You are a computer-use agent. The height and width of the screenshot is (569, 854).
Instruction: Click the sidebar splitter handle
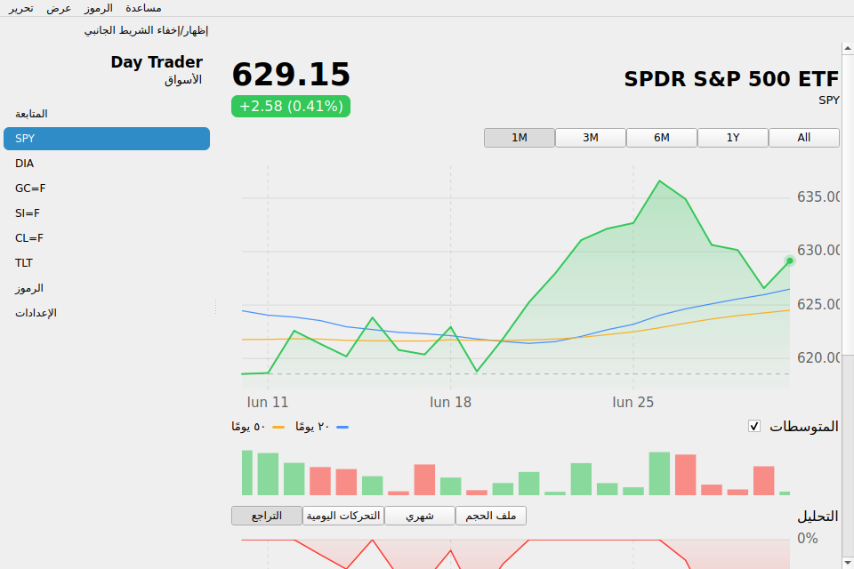point(215,307)
